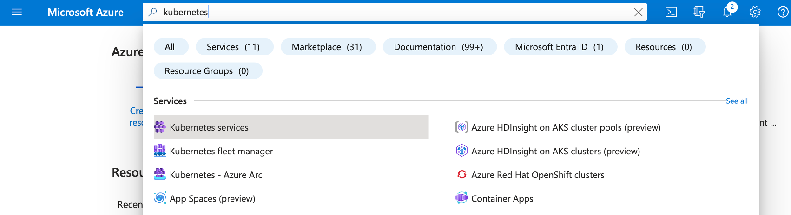Click the Container Apps icon
The width and height of the screenshot is (791, 215).
(461, 198)
